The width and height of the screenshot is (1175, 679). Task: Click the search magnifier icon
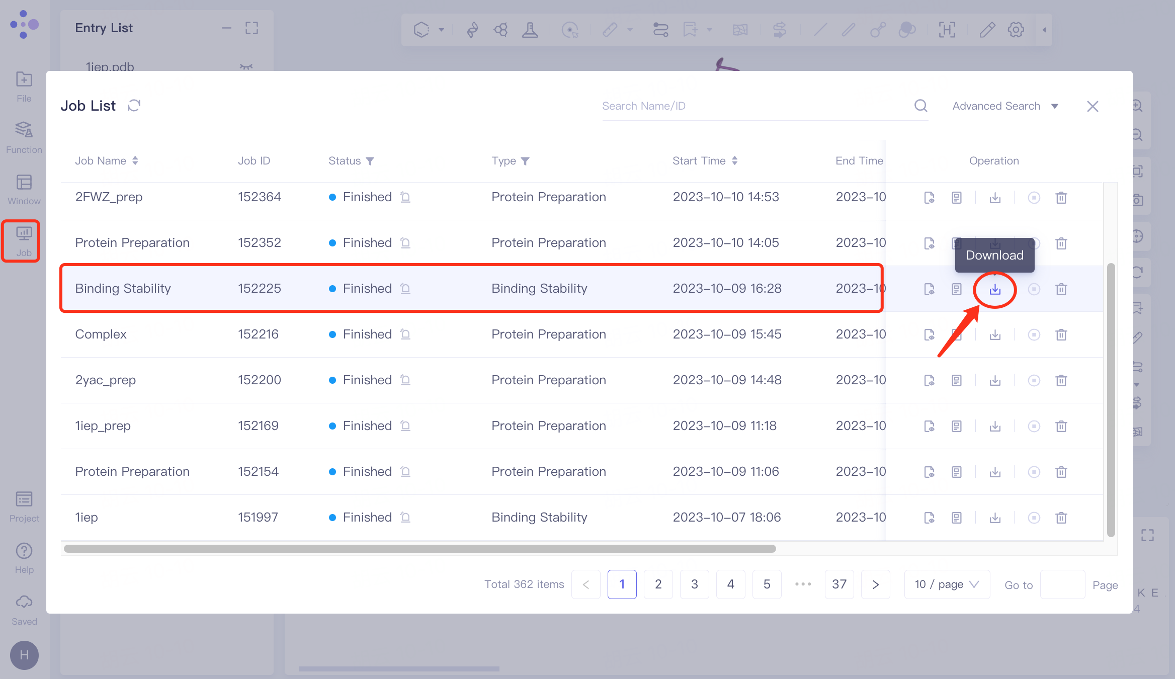920,106
